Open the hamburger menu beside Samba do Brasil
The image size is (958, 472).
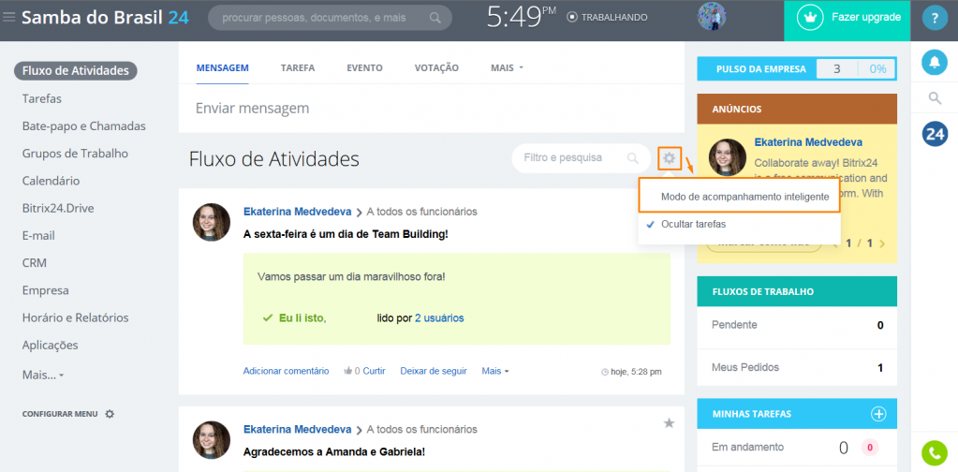tap(8, 17)
